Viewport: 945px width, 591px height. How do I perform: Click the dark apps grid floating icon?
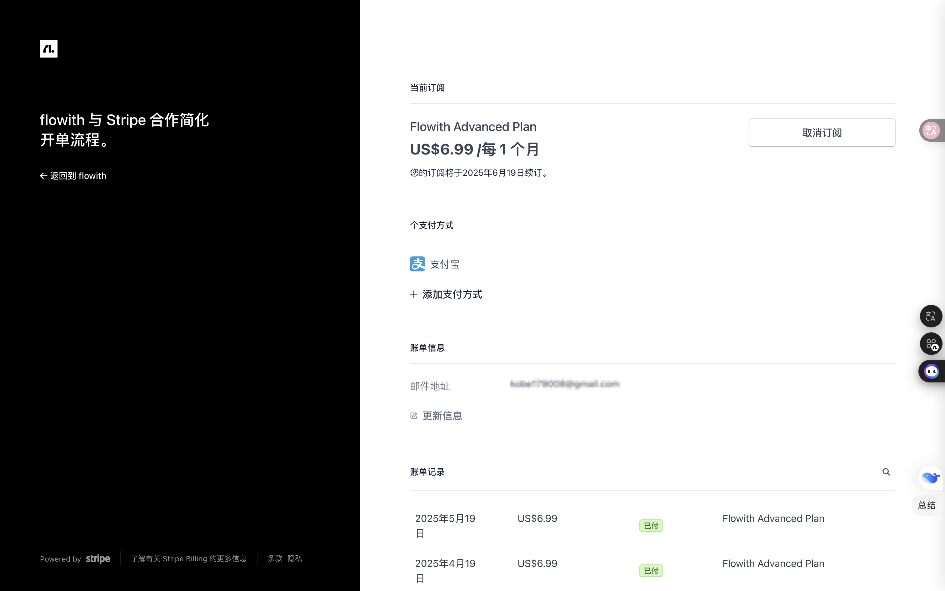click(x=931, y=344)
